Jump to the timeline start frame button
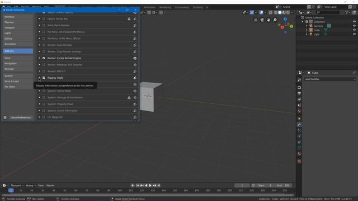 click(x=138, y=185)
